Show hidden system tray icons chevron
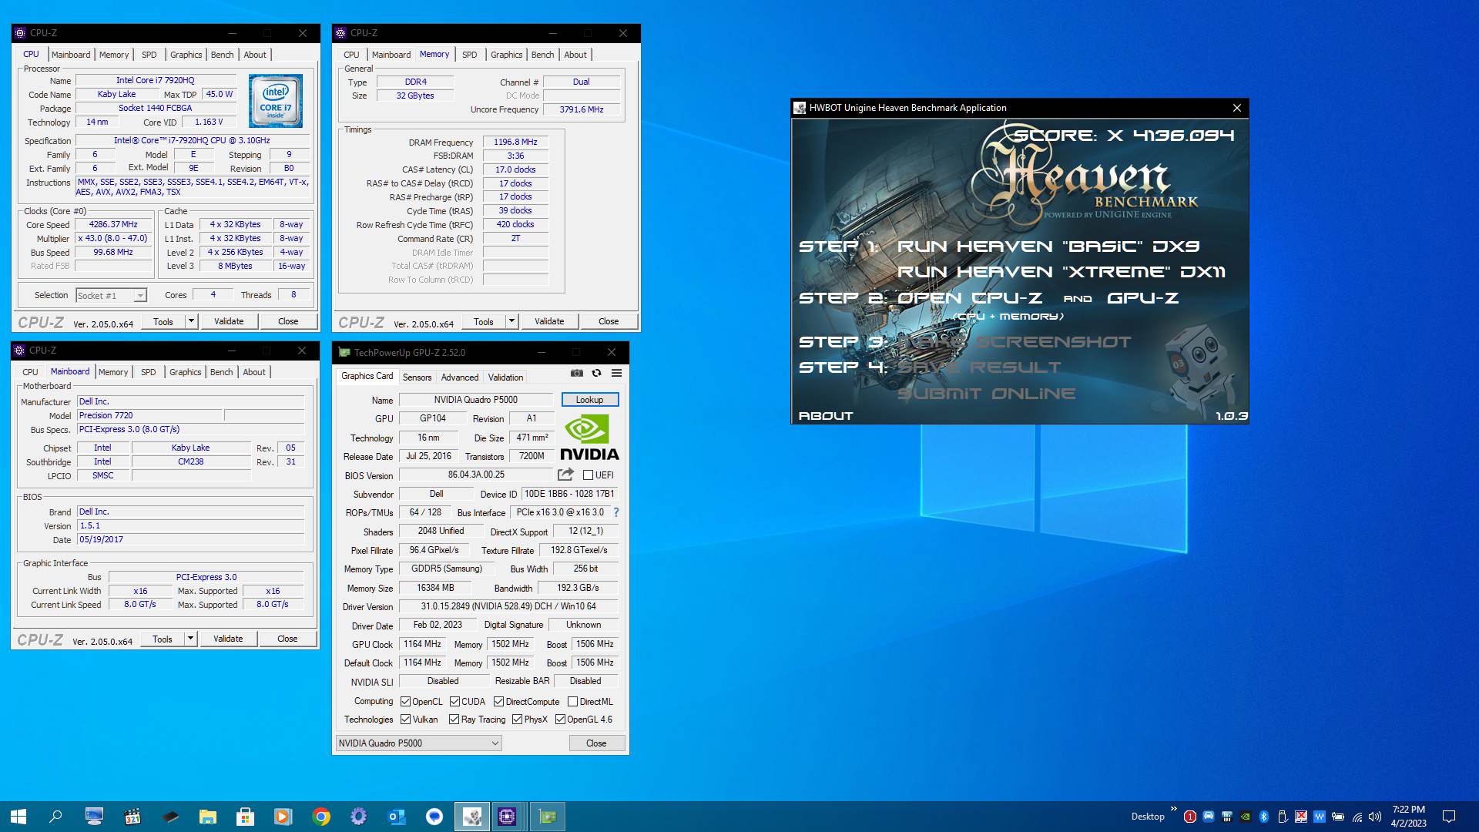This screenshot has height=832, width=1479. pyautogui.click(x=1174, y=809)
